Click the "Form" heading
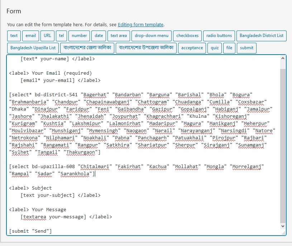The image size is (292, 246). pyautogui.click(x=14, y=11)
